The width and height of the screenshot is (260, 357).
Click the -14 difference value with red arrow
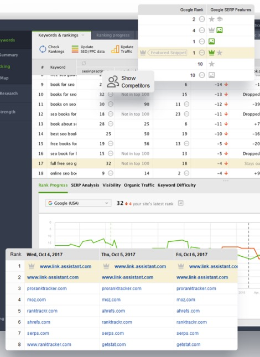point(221,84)
